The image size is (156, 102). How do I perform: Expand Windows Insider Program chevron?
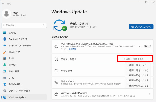point(150,94)
